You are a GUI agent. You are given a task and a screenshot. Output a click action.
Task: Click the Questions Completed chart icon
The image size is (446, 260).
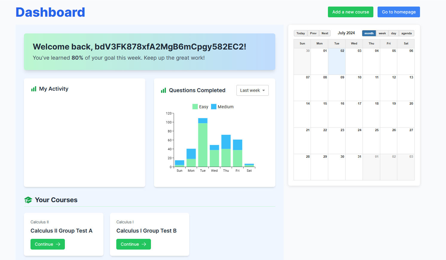(163, 90)
